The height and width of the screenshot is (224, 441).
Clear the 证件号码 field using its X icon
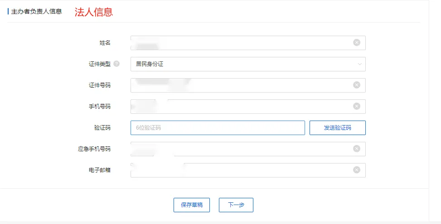pyautogui.click(x=357, y=85)
